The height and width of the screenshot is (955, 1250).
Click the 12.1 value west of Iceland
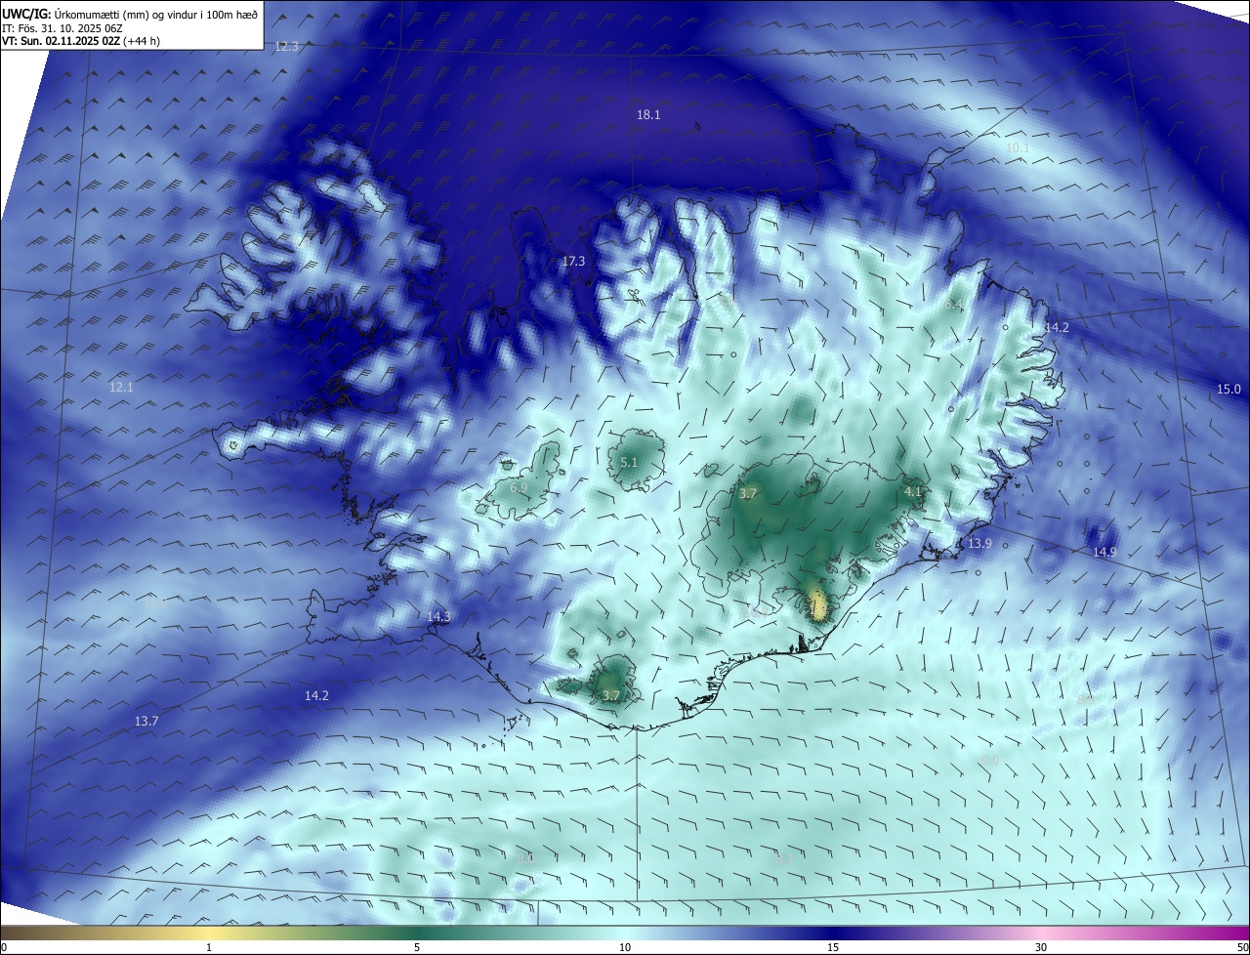121,387
